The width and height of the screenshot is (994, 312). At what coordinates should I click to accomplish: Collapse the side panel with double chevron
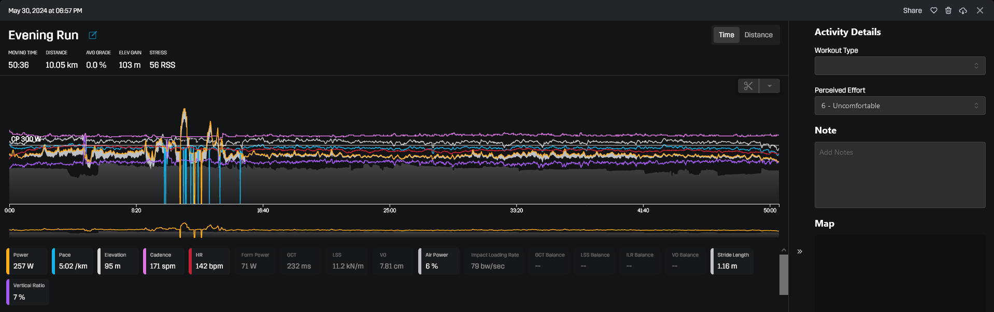point(800,251)
